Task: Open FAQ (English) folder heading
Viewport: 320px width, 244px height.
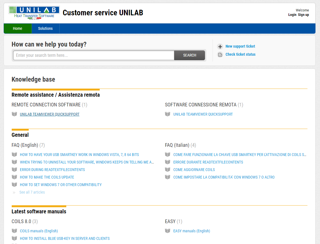Action: coord(25,145)
